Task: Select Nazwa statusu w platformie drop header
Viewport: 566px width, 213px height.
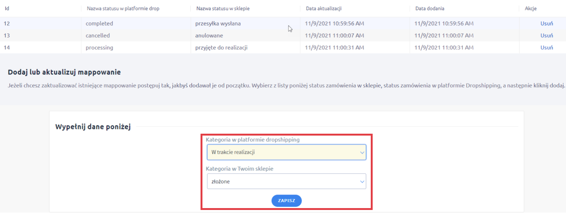Action: coord(123,8)
